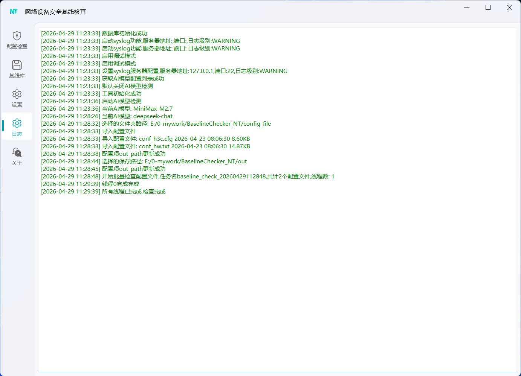This screenshot has height=376, width=521.
Task: Maximize the 网络设备安全基线检查 window
Action: (488, 8)
